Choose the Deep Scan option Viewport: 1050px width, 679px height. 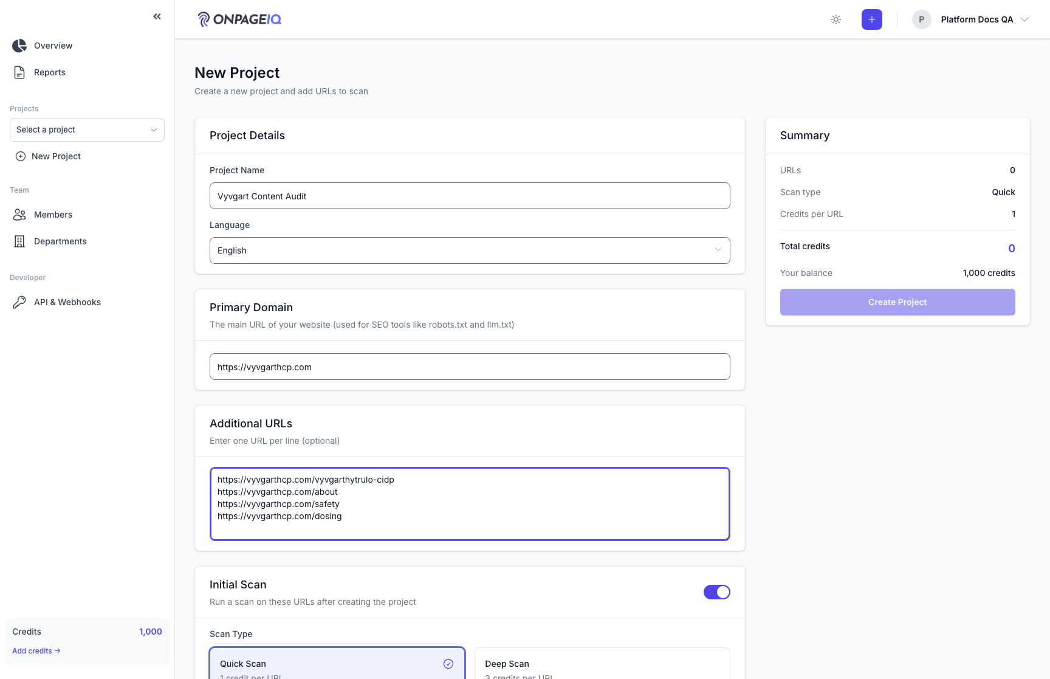click(x=602, y=663)
